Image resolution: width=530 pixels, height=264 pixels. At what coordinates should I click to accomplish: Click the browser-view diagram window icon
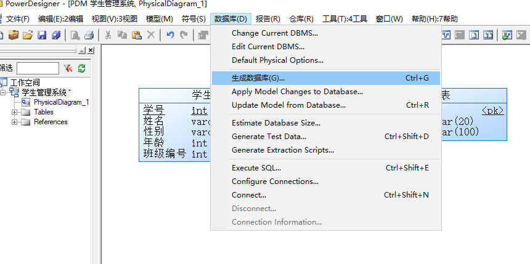tap(446, 35)
